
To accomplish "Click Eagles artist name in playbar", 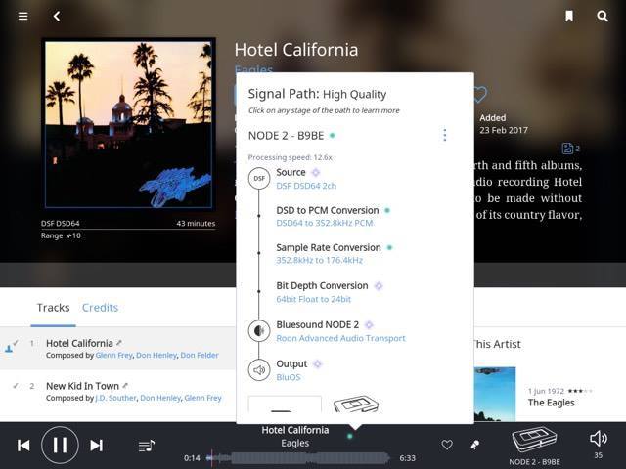I will click(x=295, y=443).
